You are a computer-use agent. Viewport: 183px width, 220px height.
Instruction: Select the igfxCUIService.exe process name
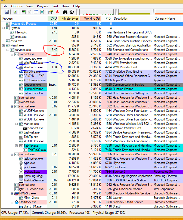[x=32, y=189]
